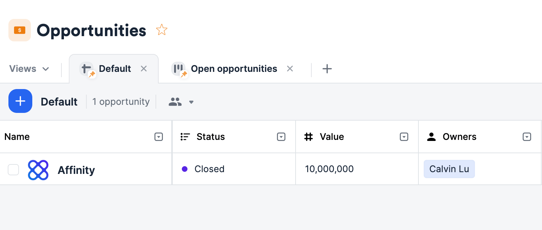Open the Value column dropdown menu

tap(404, 137)
